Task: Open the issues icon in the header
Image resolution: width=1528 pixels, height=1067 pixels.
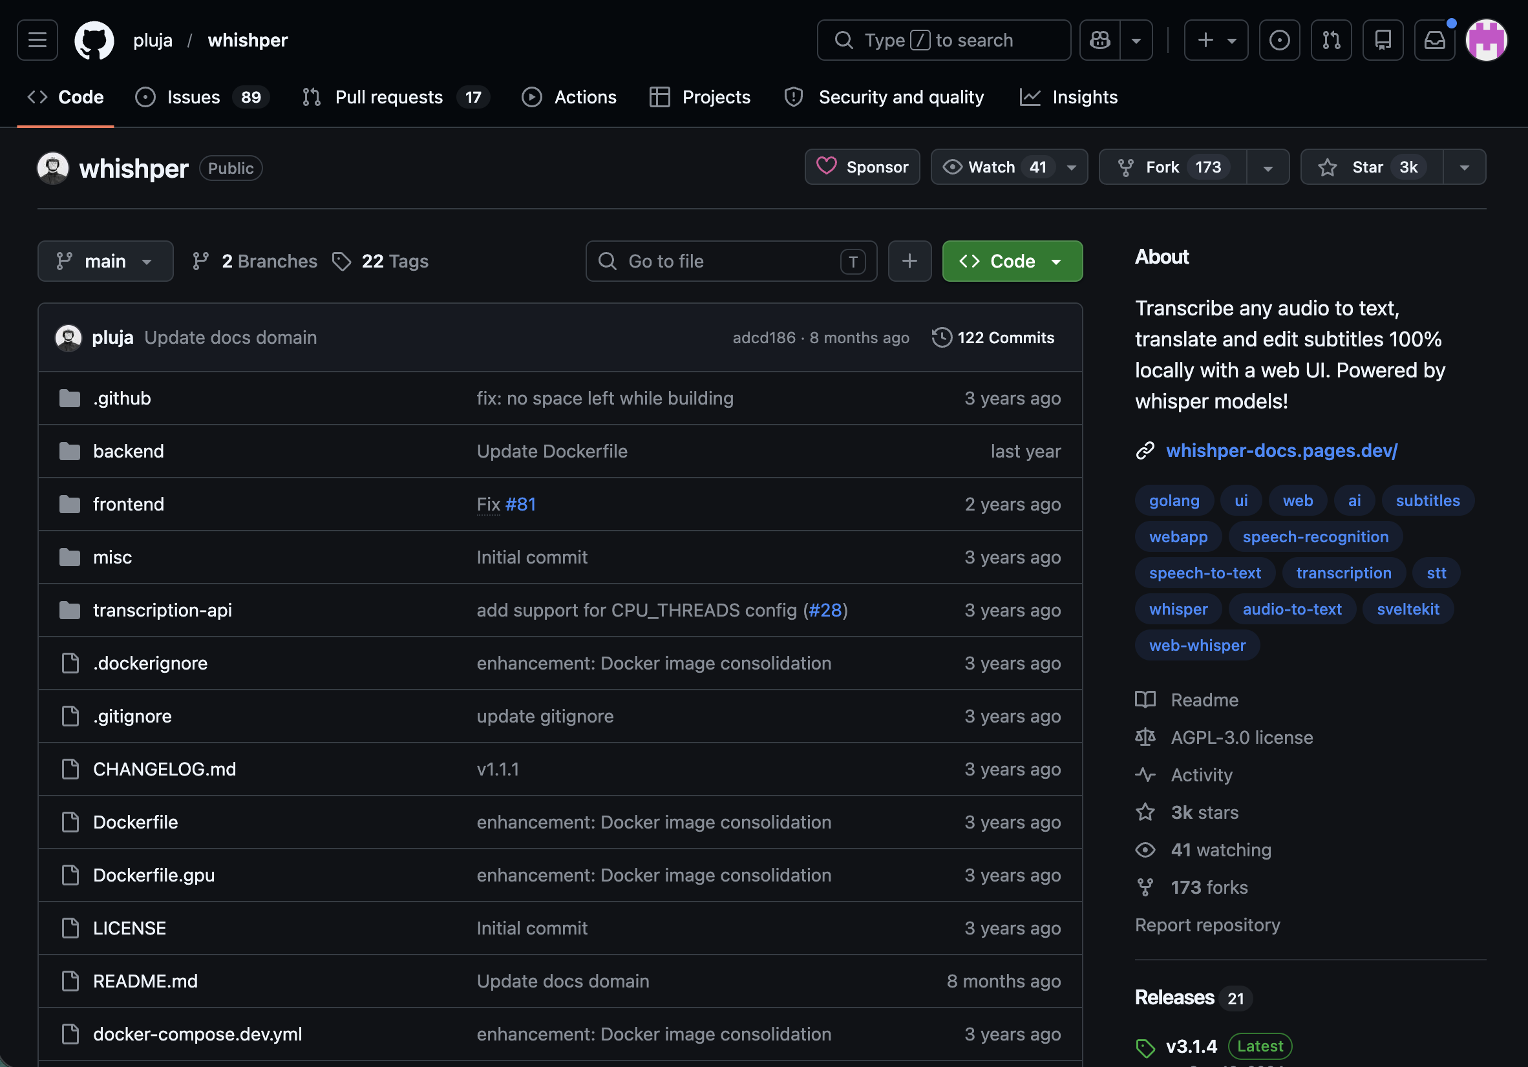Action: pos(1279,40)
